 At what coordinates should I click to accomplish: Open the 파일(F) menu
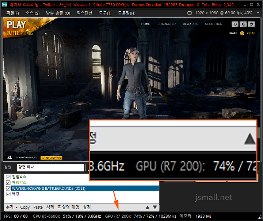click(12, 13)
